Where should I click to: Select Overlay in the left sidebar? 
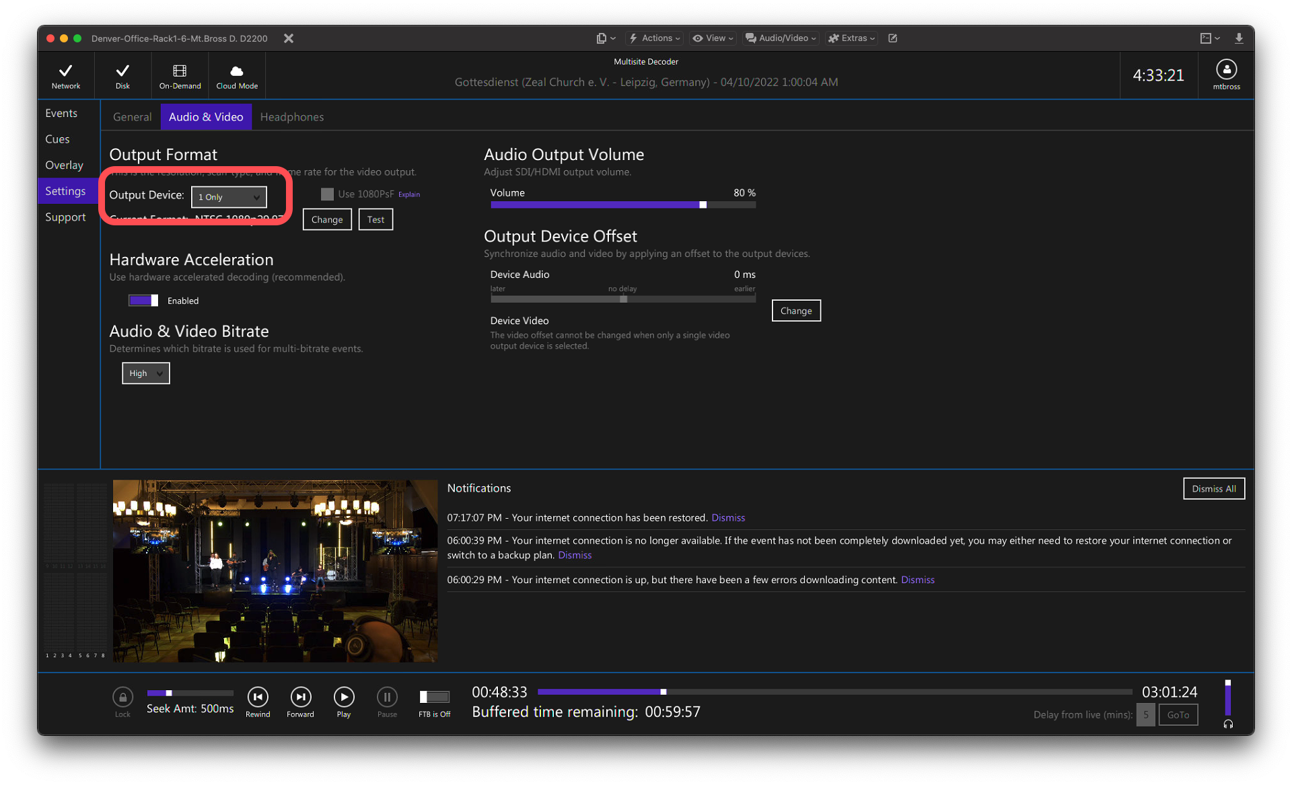[64, 165]
